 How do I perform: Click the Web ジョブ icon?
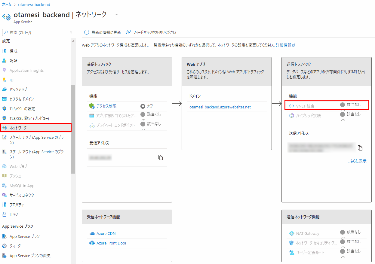click(x=4, y=166)
